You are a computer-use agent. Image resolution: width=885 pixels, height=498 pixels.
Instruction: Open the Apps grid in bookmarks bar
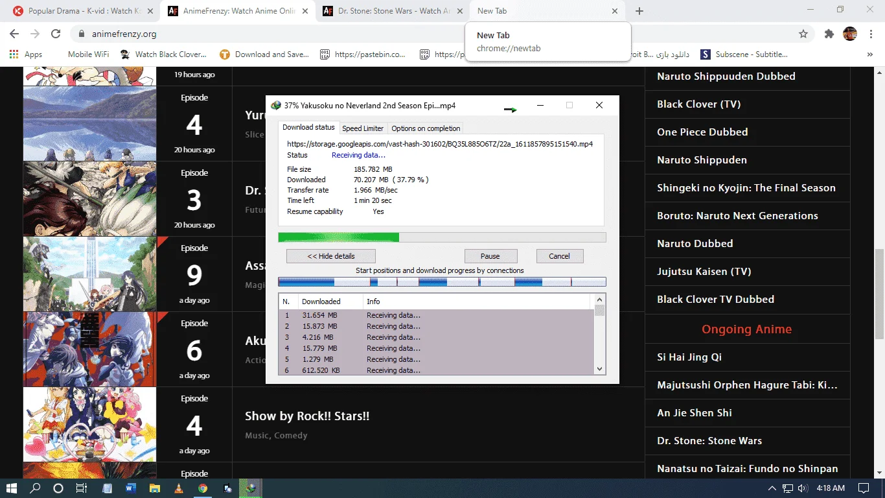pyautogui.click(x=26, y=54)
